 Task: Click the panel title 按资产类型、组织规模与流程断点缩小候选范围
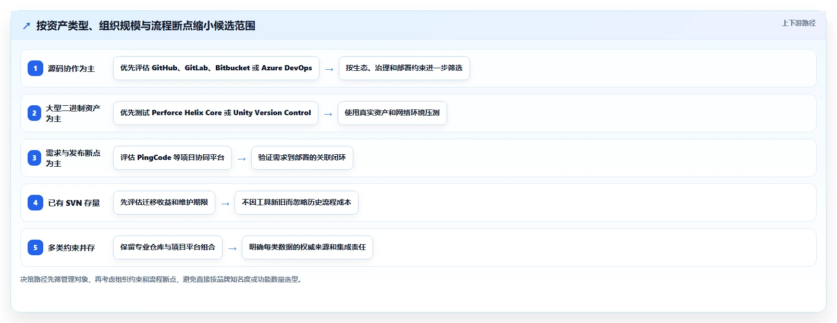146,26
